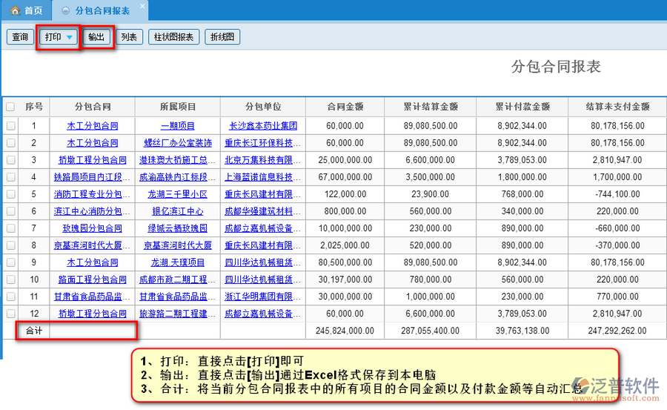Open the 长沙鑫本药业集团 unit link
This screenshot has height=410, width=667.
pos(263,126)
